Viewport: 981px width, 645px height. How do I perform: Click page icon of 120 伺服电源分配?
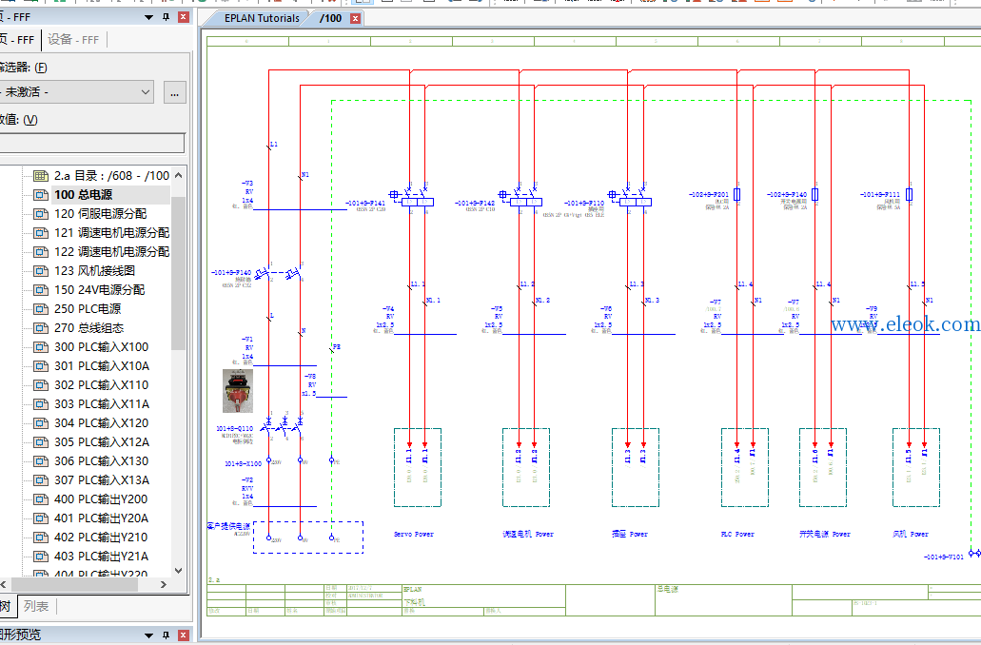41,214
